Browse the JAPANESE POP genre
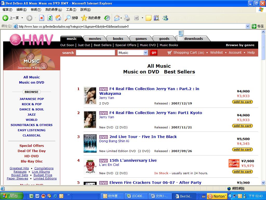The height and width of the screenshot is (200, 266). (x=31, y=99)
